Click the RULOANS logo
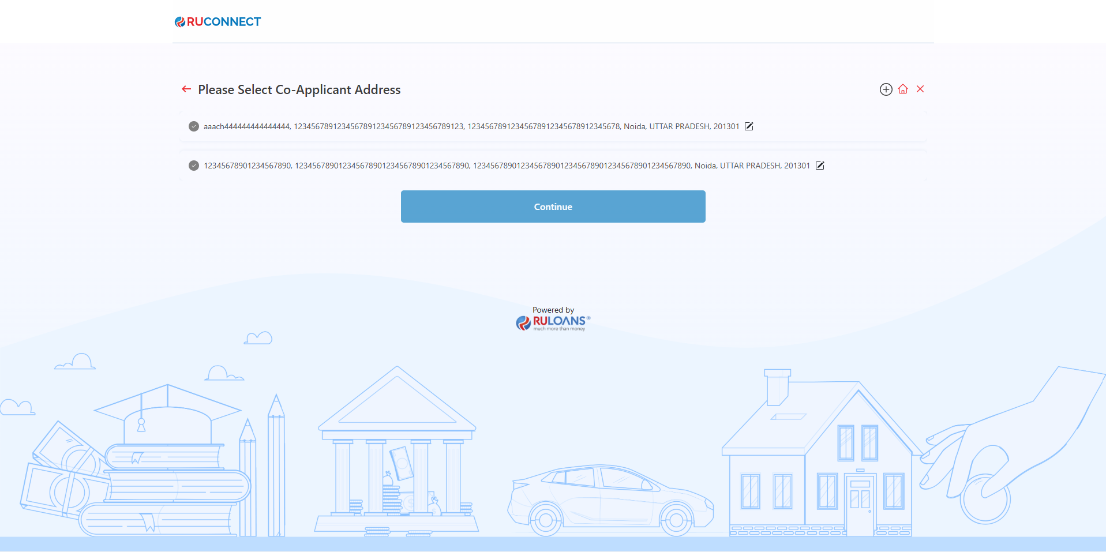The image size is (1106, 552). 553,322
